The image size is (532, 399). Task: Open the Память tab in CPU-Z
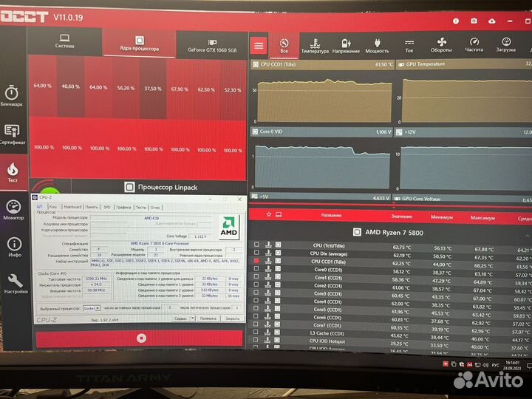(92, 207)
